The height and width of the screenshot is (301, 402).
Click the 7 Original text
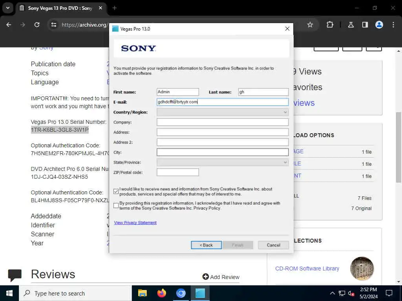(x=361, y=209)
